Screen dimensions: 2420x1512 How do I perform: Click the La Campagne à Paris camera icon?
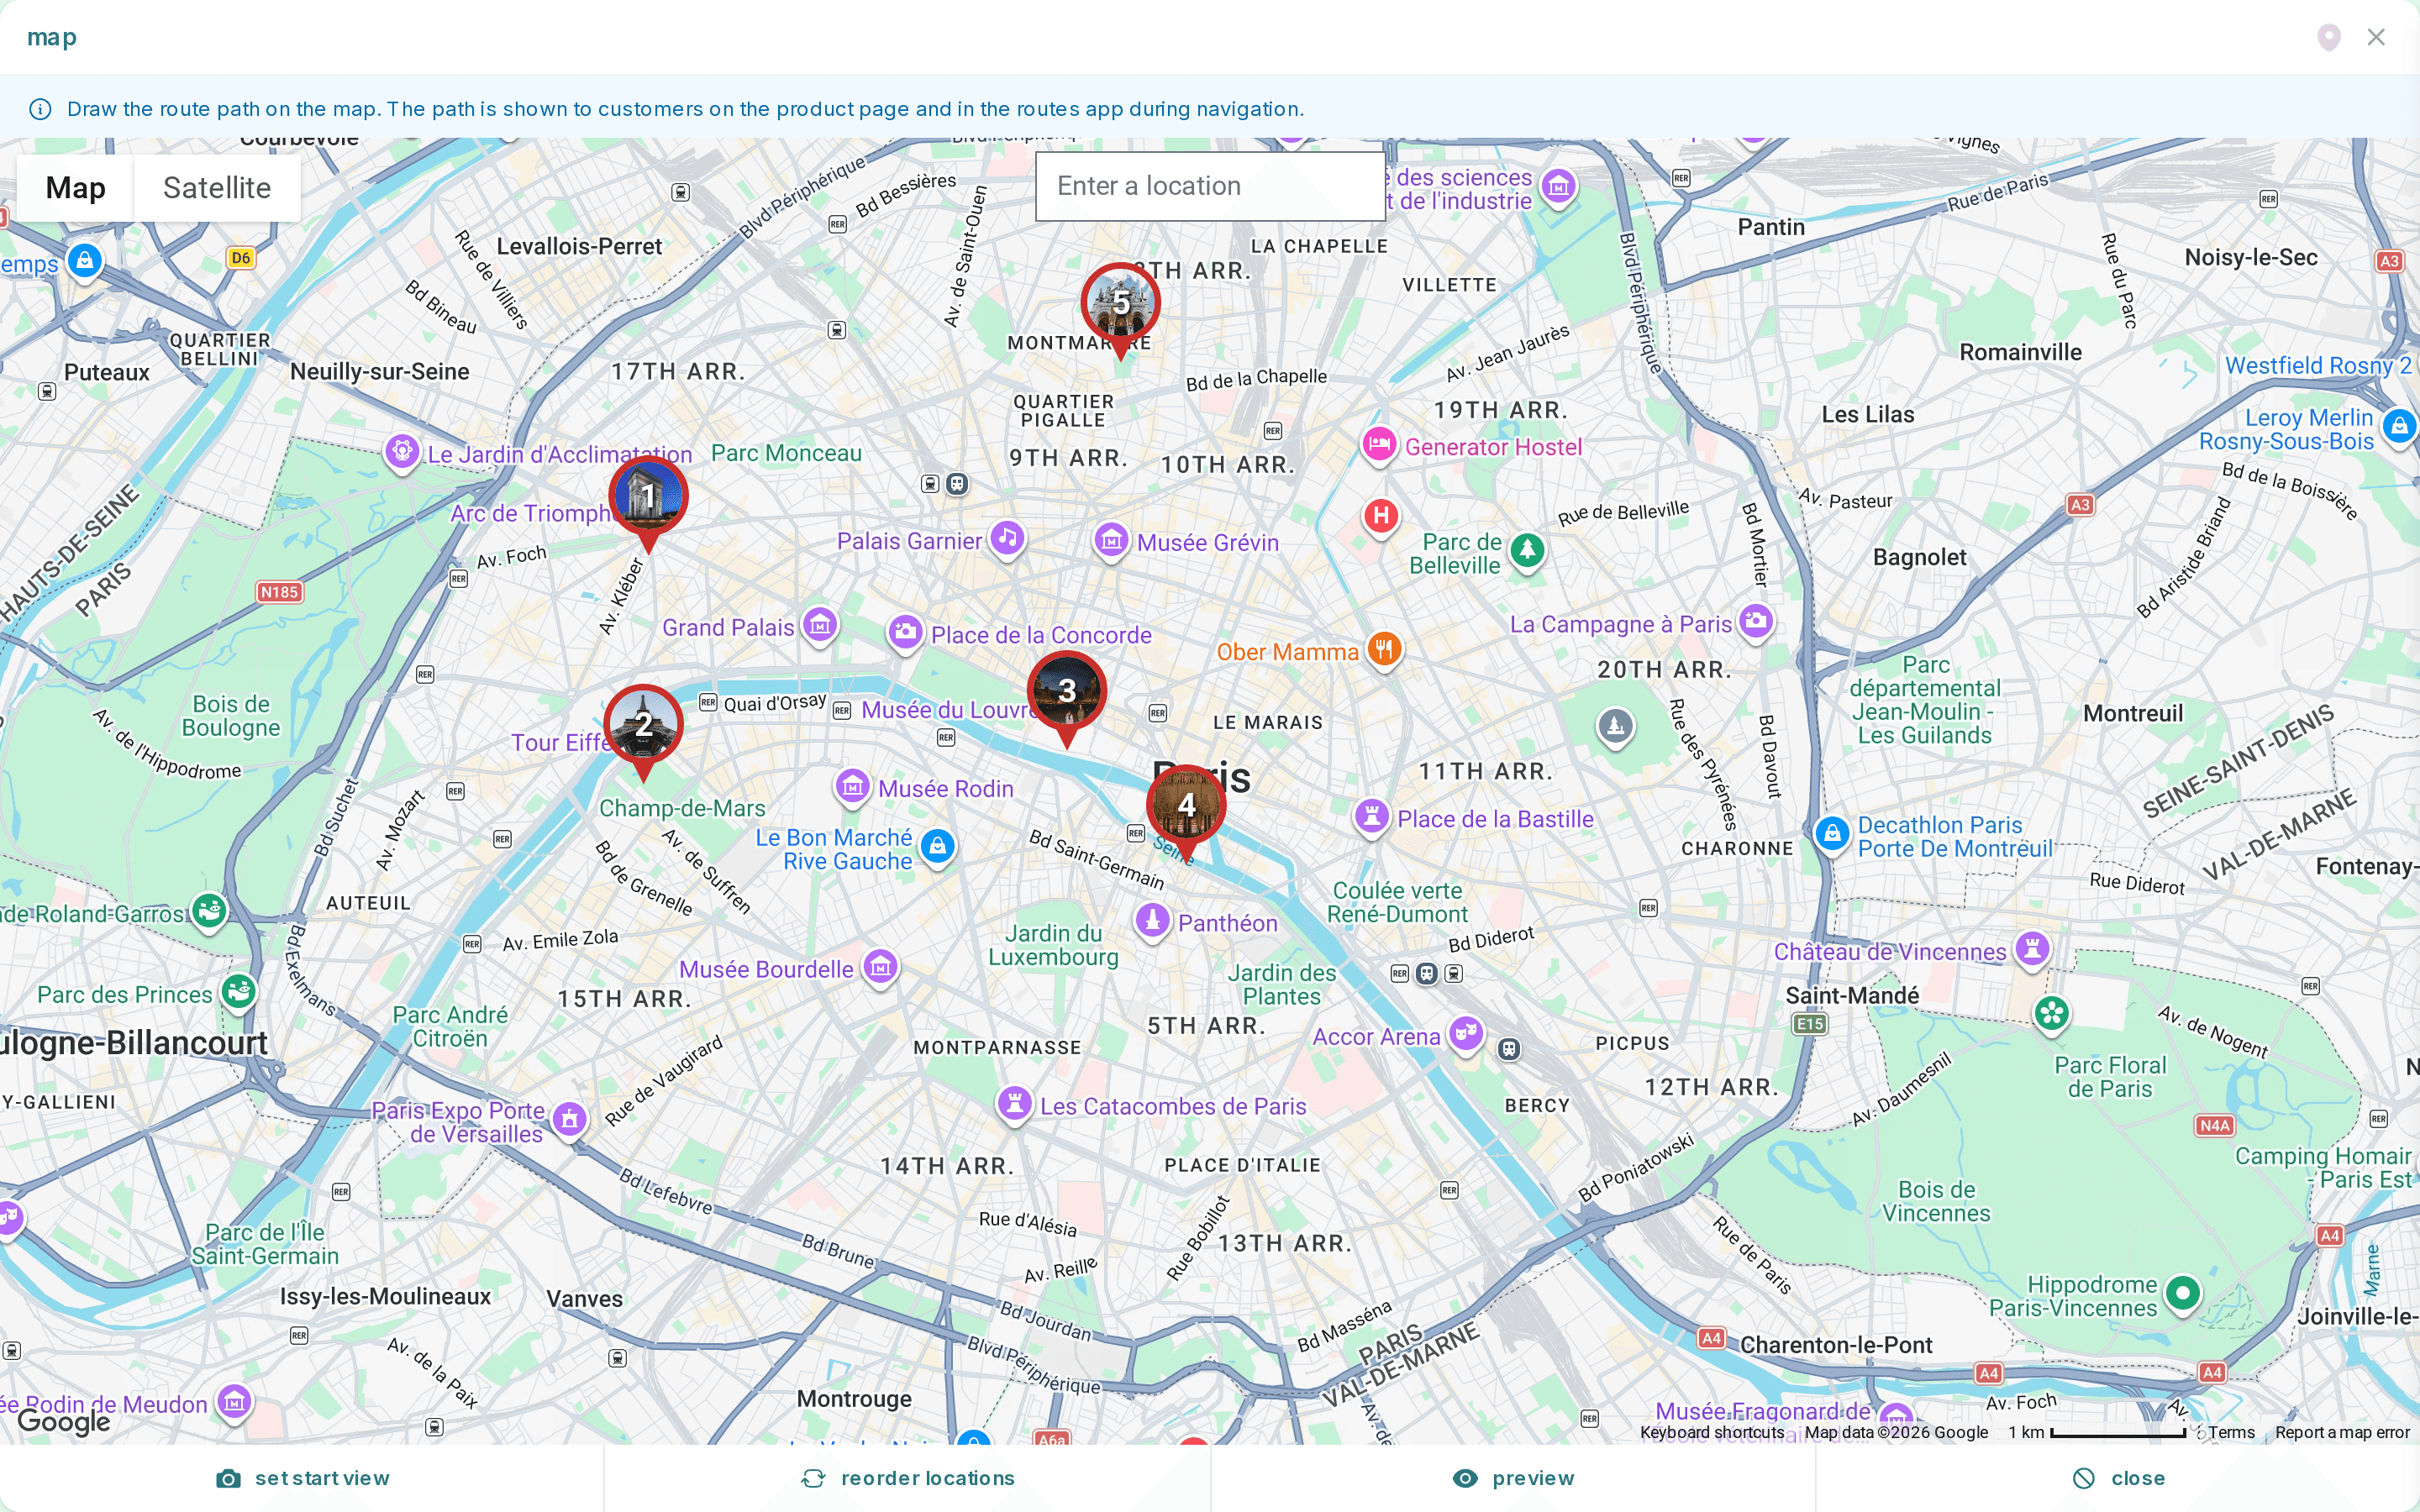1756,622
